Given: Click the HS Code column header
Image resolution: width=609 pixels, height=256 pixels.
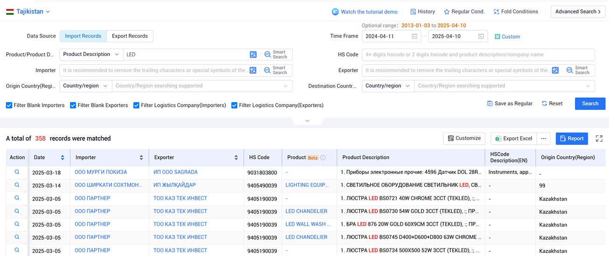Looking at the screenshot, I should 259,158.
